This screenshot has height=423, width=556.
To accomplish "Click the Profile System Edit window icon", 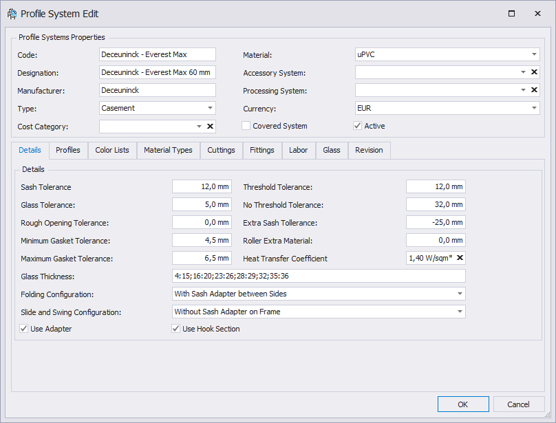I will (x=12, y=14).
